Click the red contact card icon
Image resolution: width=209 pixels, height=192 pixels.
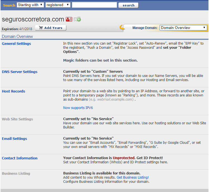click(x=69, y=19)
